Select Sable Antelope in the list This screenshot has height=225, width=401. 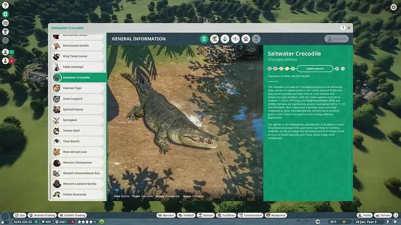78,67
